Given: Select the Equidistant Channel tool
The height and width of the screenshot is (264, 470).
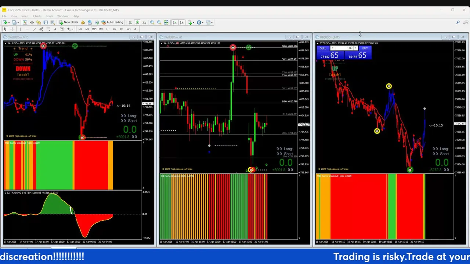Looking at the screenshot, I should (x=41, y=29).
